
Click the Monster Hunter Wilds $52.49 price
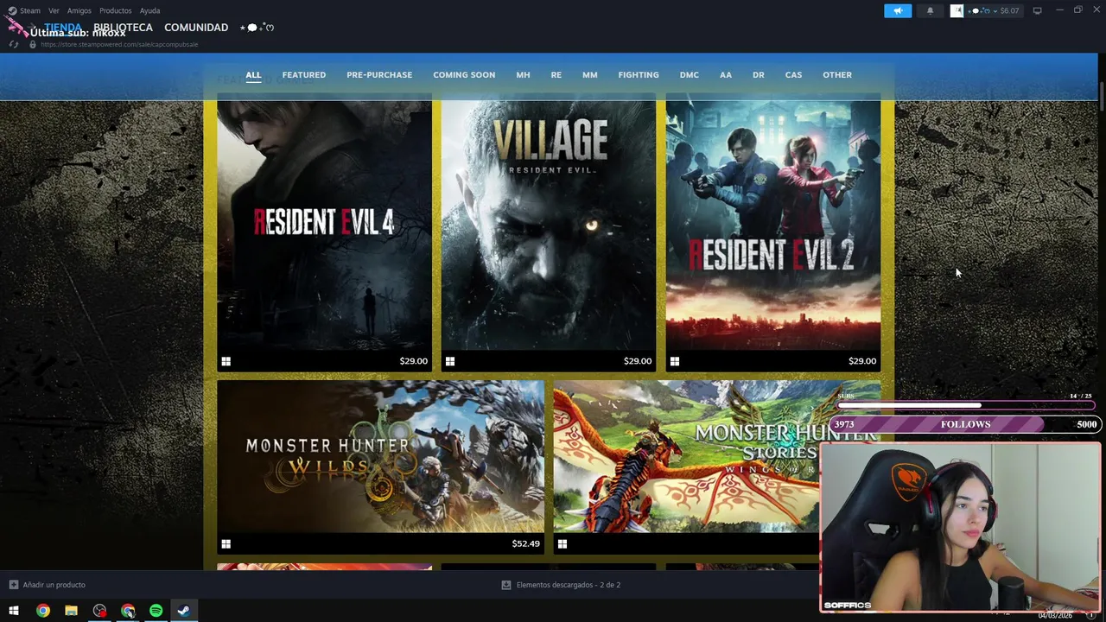(525, 544)
